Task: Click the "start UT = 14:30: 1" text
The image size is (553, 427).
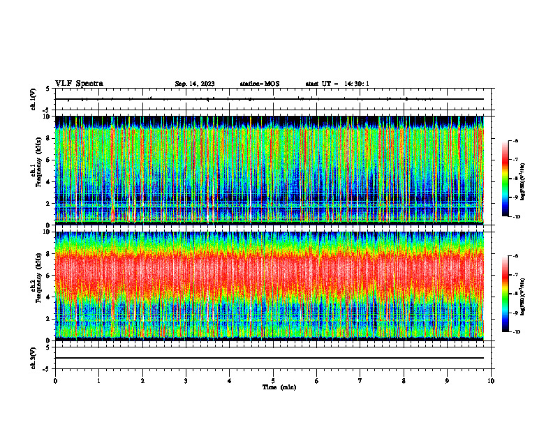Action: click(337, 84)
